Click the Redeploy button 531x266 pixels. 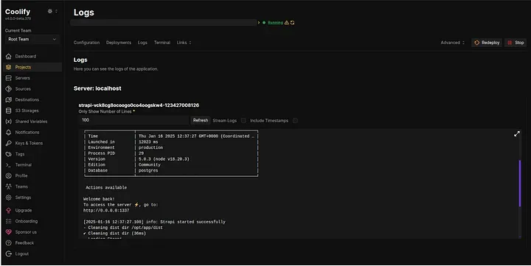[487, 43]
